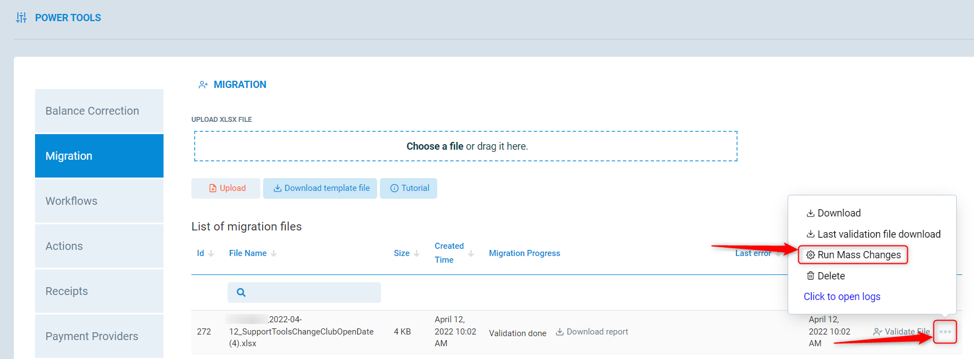Screen dimensions: 974x359
Task: Click the Choose a file drop zone
Action: coord(466,146)
